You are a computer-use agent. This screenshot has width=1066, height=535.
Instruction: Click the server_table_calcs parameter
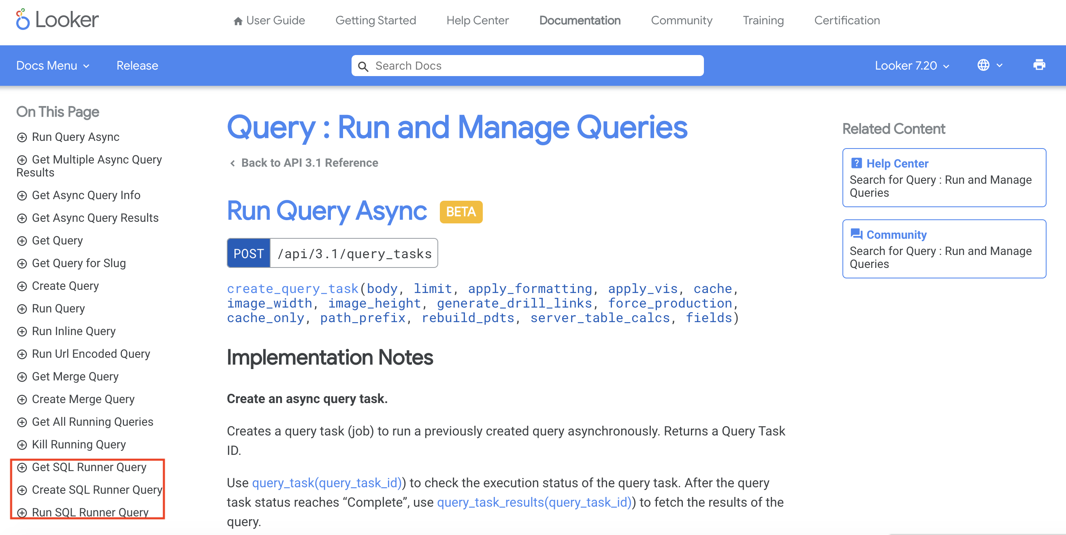point(599,318)
